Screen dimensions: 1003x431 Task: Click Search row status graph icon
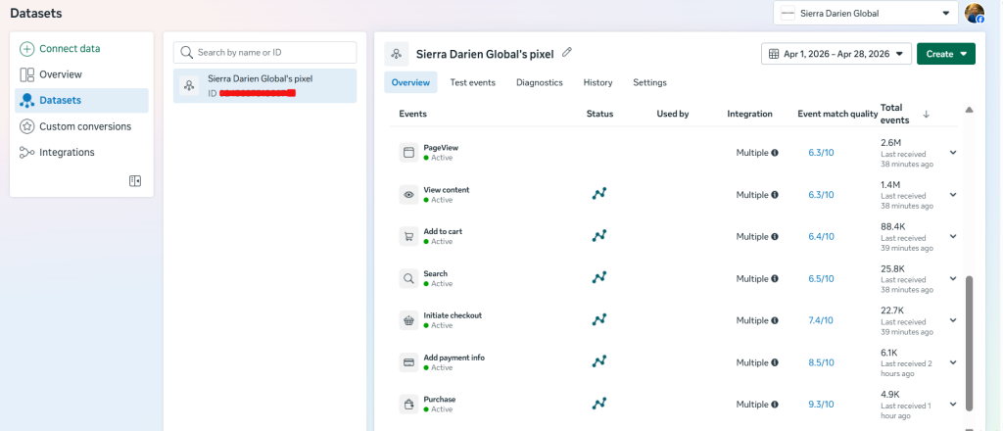(598, 277)
